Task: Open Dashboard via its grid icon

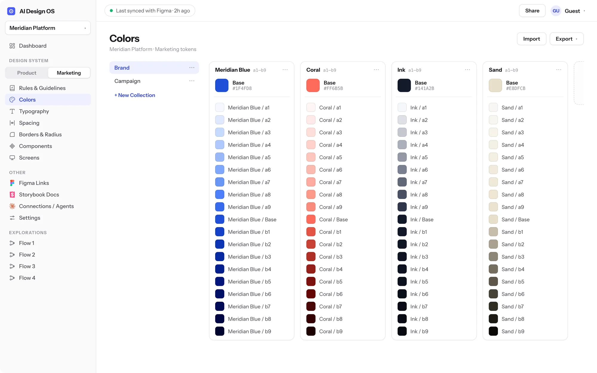Action: tap(12, 46)
